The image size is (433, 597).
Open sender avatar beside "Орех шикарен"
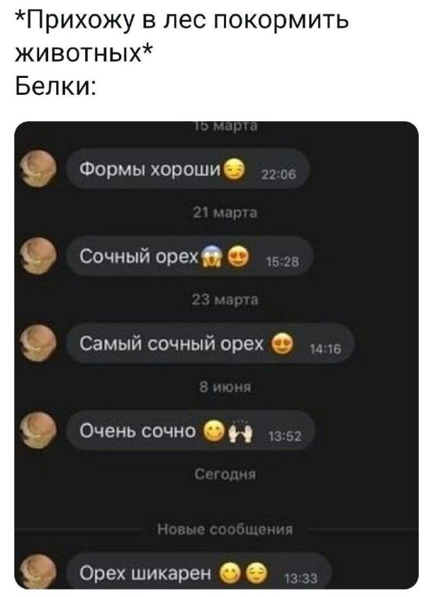point(38,572)
